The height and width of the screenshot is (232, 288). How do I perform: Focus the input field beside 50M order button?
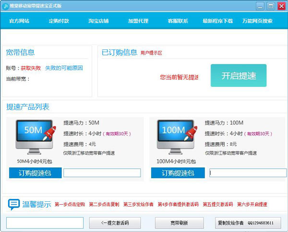point(102,173)
